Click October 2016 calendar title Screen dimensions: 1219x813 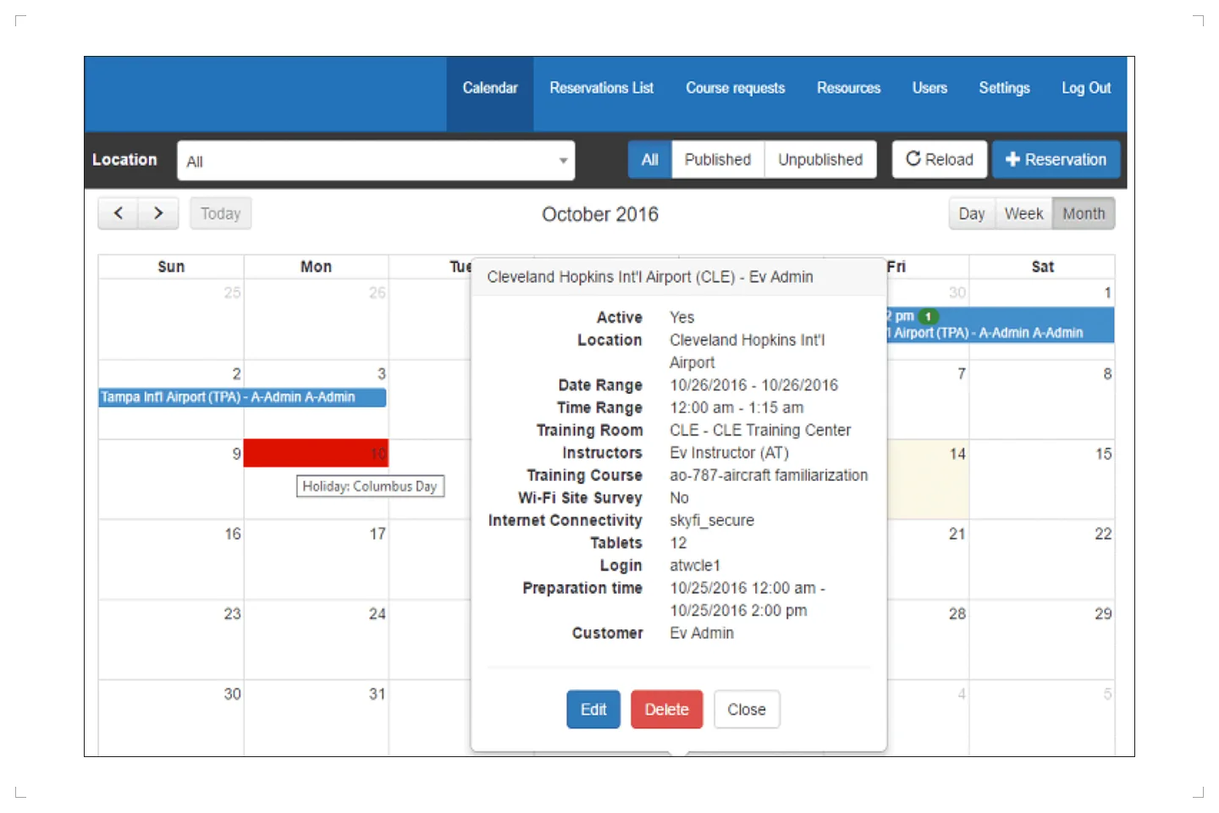point(600,214)
